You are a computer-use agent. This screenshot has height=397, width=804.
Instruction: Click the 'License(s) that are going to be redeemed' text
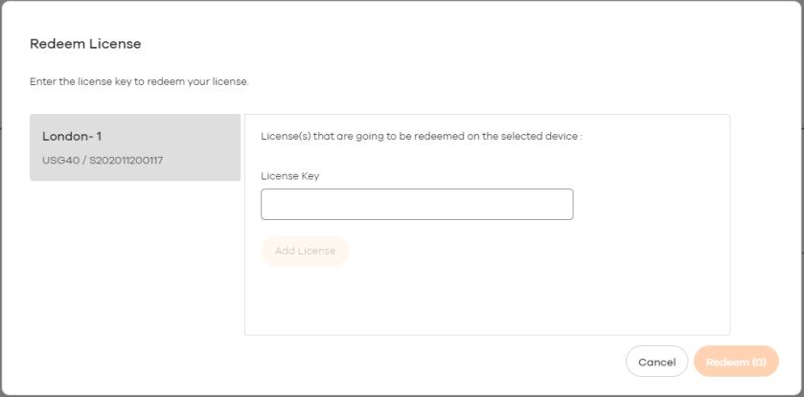[x=422, y=137]
